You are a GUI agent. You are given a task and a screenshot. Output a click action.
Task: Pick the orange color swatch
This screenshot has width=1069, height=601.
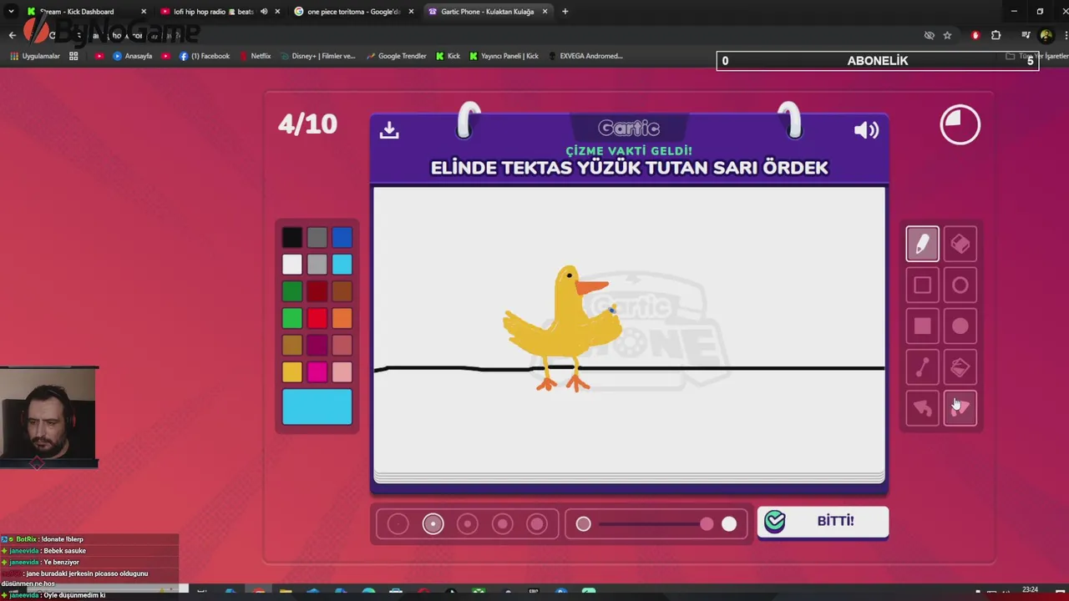[342, 318]
